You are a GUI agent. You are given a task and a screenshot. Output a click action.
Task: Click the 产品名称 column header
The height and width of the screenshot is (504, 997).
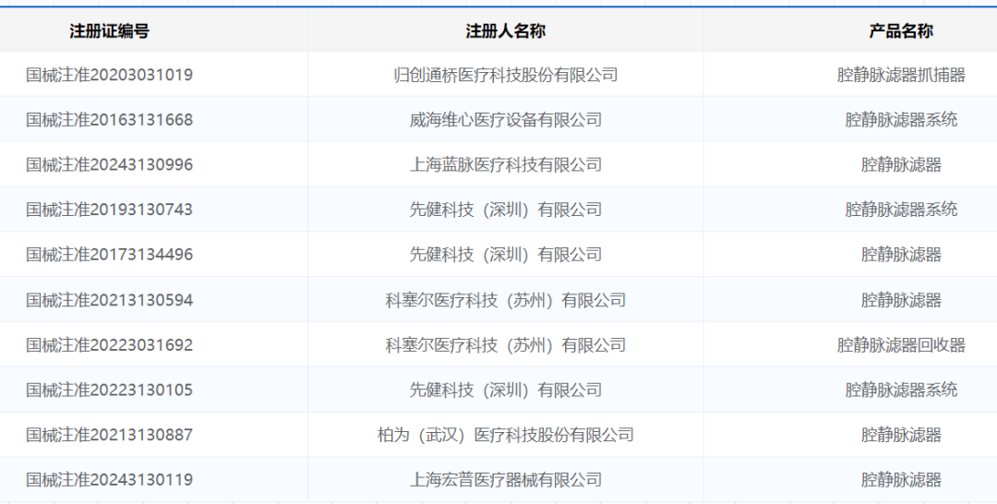point(901,31)
